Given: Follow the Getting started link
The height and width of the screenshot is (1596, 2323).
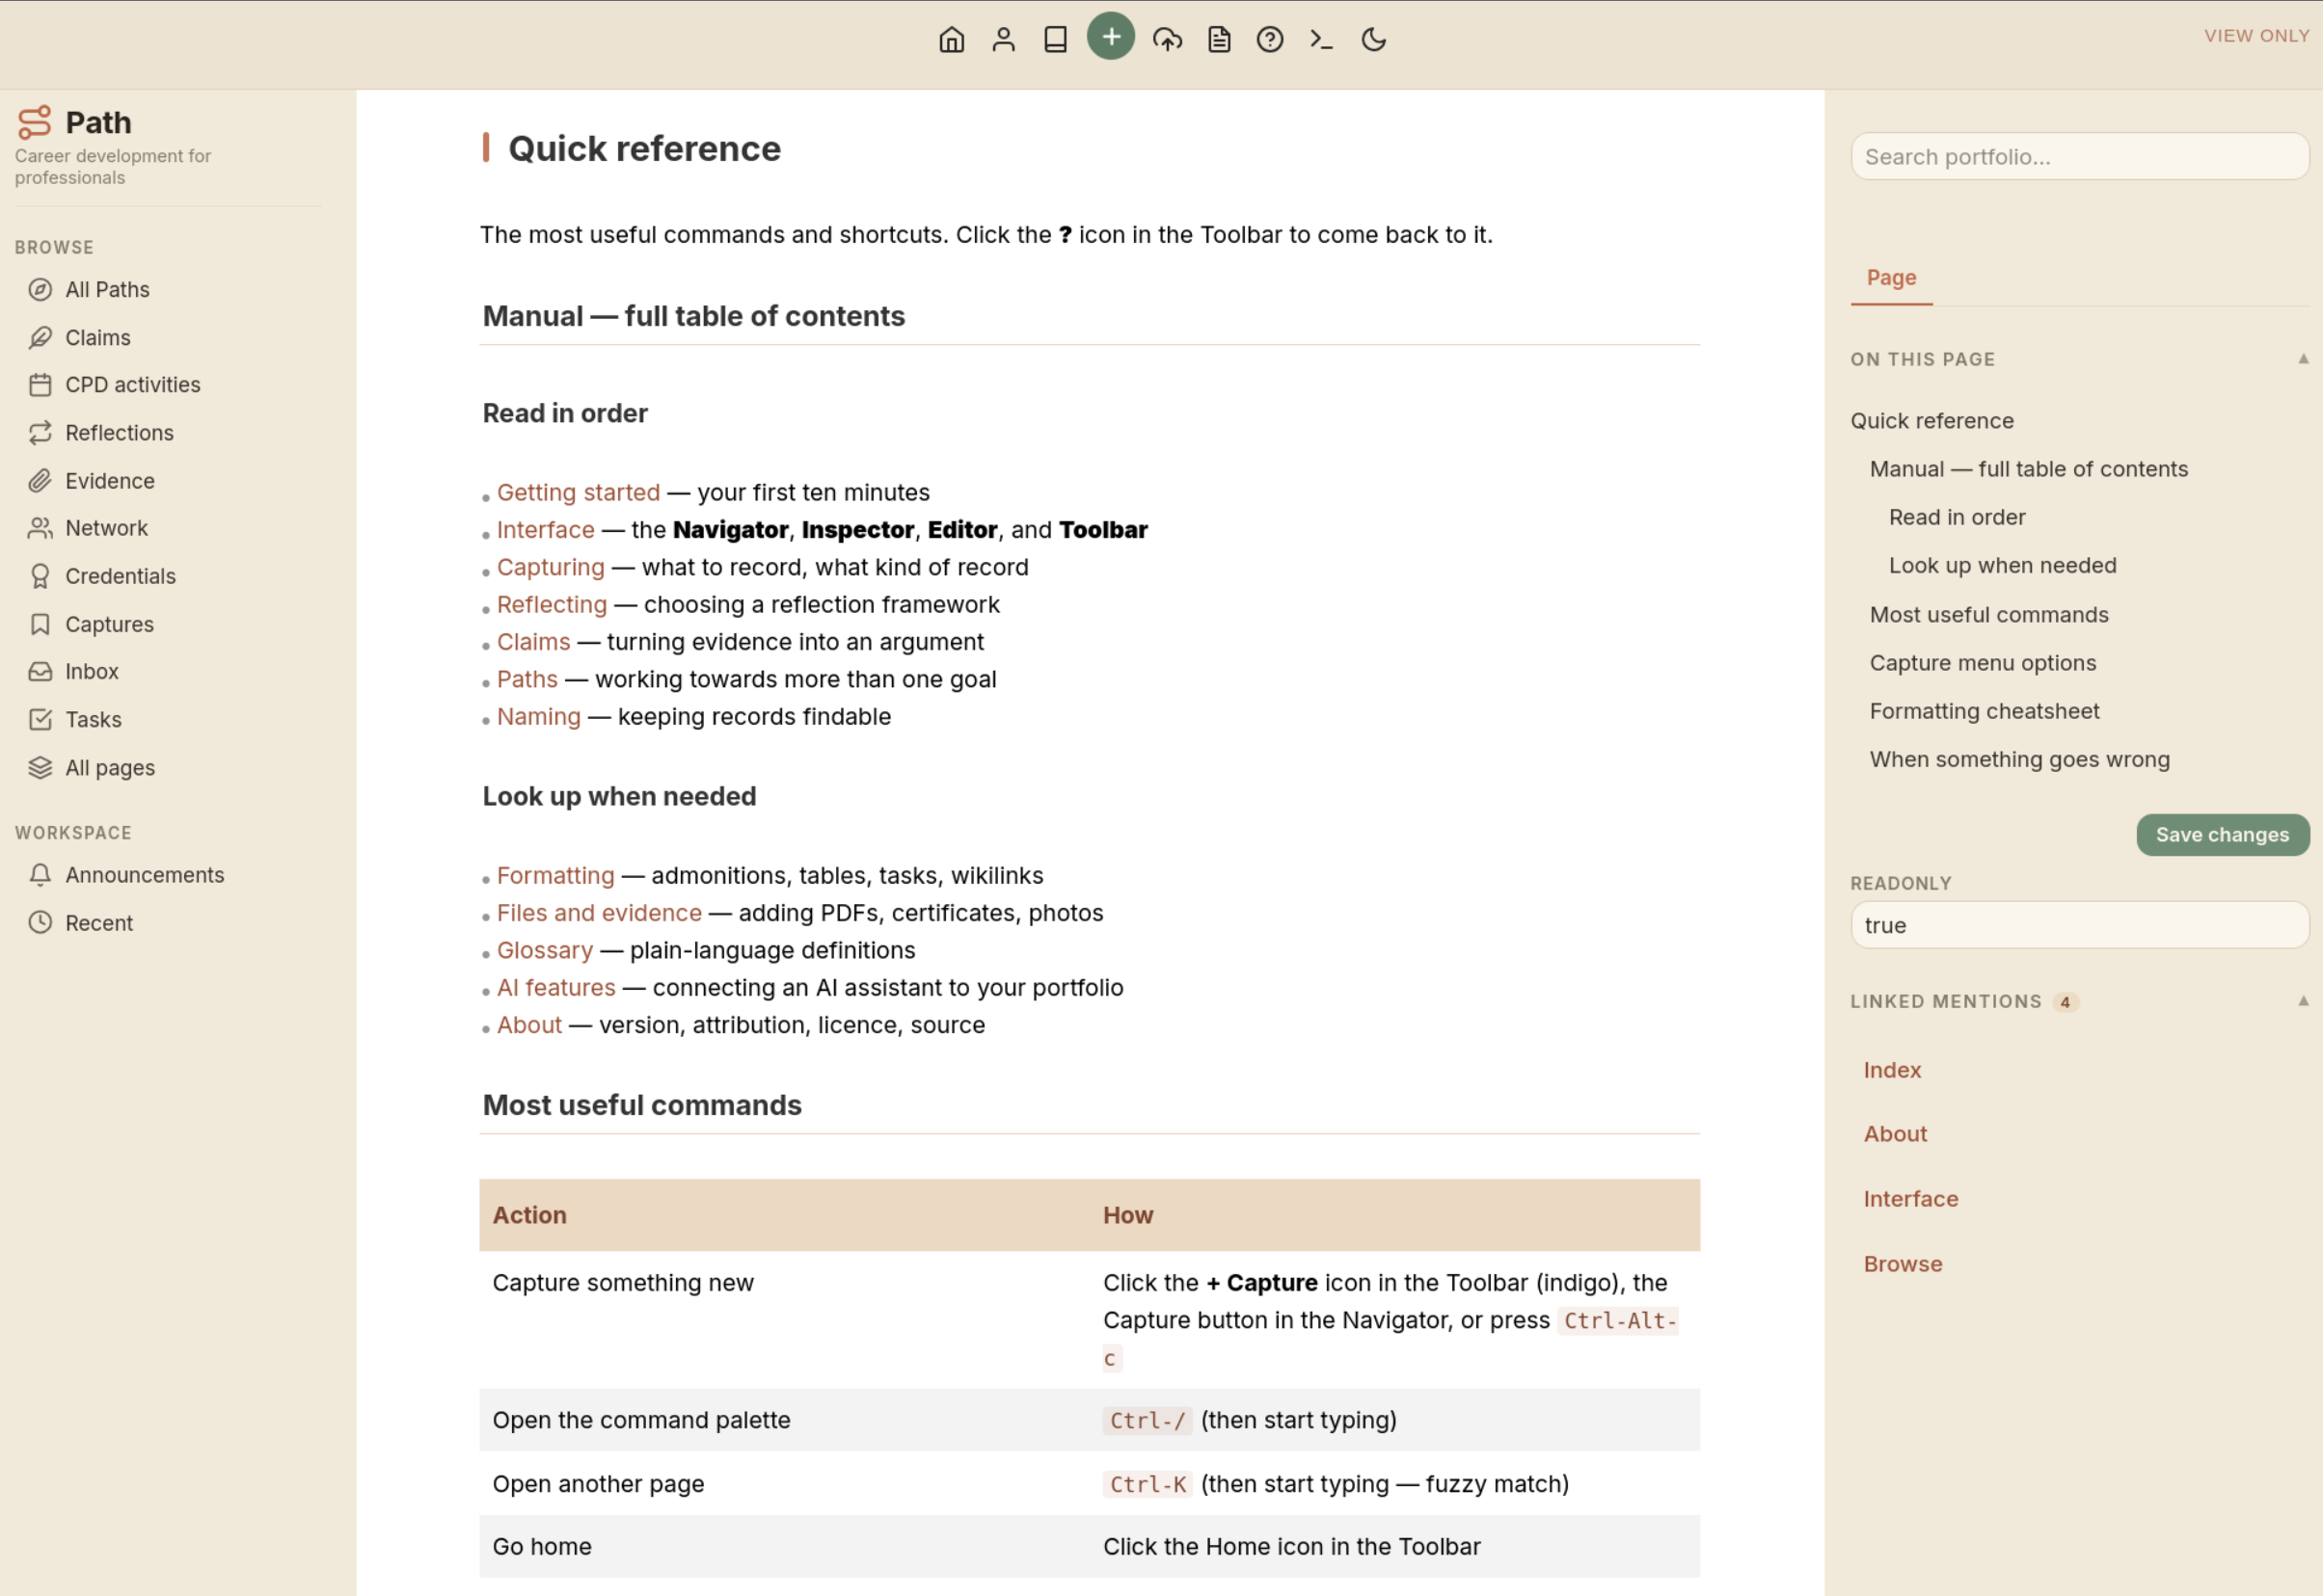Looking at the screenshot, I should pyautogui.click(x=579, y=492).
